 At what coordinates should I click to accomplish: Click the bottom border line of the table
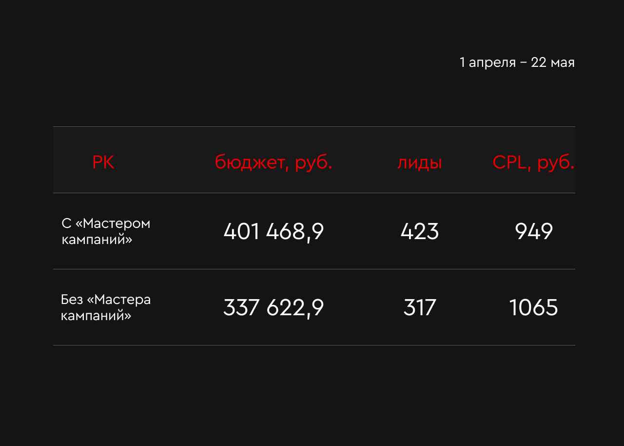click(314, 345)
